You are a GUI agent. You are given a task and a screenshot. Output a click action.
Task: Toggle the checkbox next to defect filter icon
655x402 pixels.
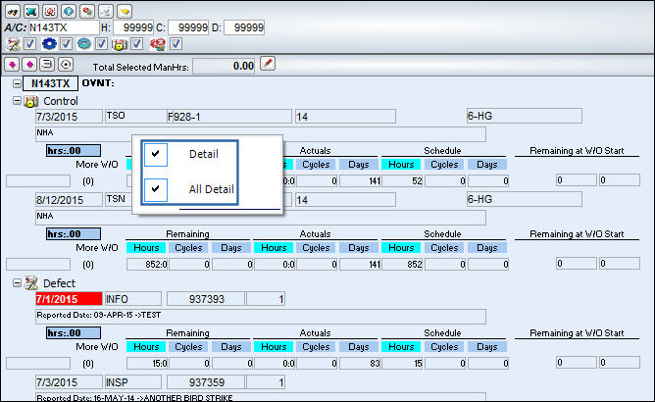(x=30, y=43)
